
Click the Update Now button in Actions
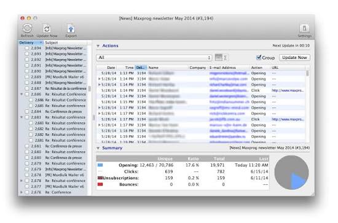click(x=294, y=57)
